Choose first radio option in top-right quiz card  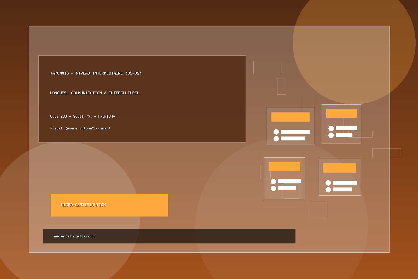[331, 128]
